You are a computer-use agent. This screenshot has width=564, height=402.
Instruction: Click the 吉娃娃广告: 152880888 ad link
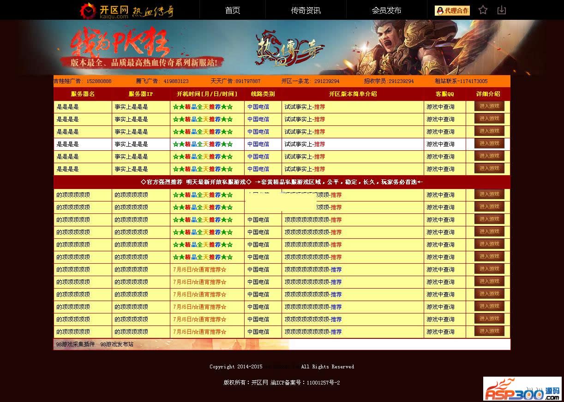(x=83, y=81)
